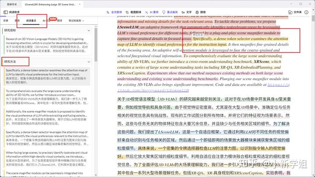The image size is (315, 177).
Task: Switch to the 学术 home tab
Action: click(12, 4)
